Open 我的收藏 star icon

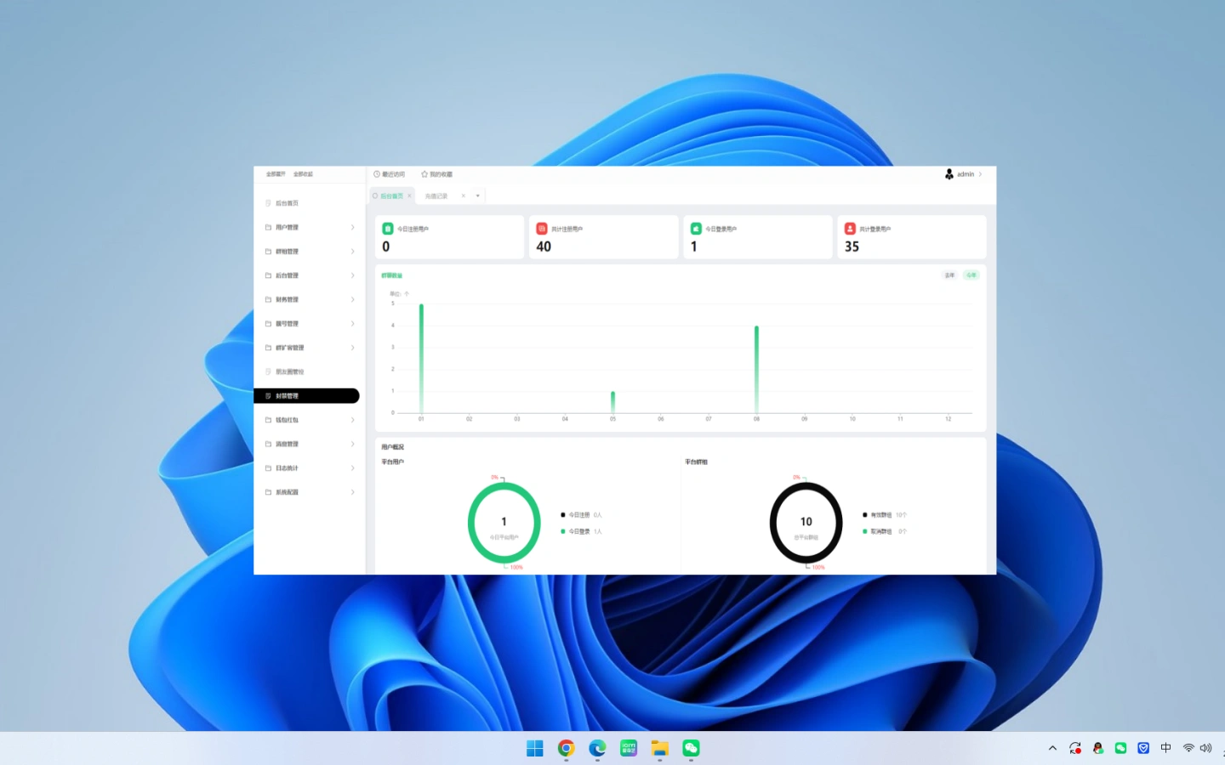tap(424, 174)
